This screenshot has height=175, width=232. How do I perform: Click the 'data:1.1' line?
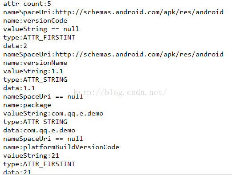pos(19,88)
